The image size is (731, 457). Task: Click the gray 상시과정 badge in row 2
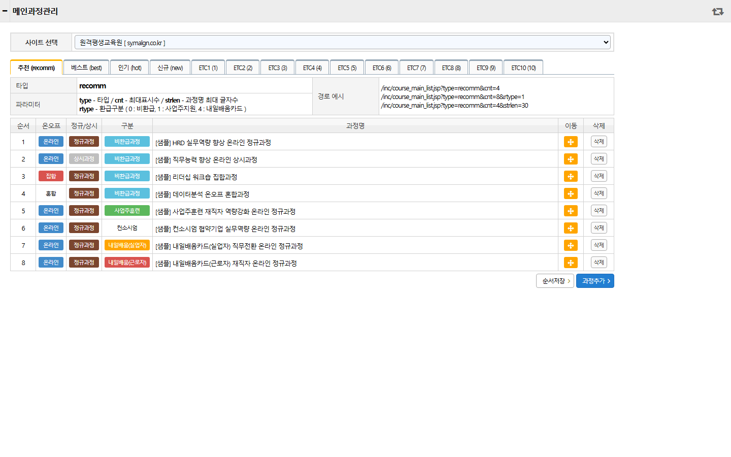pos(84,159)
